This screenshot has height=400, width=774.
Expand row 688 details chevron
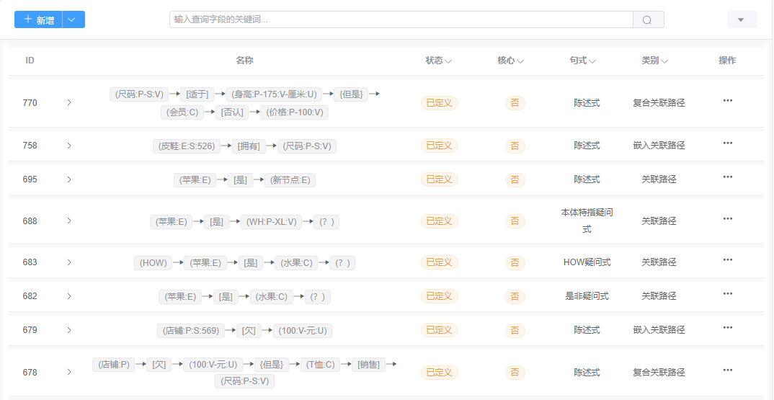69,221
